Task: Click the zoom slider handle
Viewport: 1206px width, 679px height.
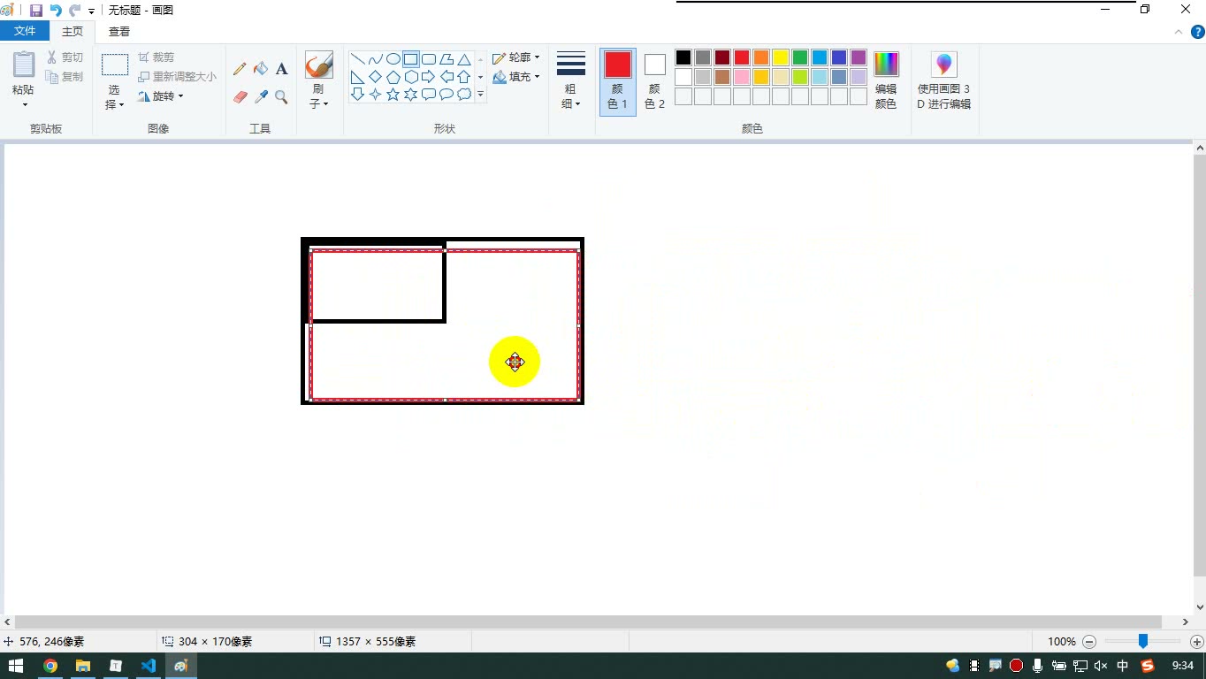Action: (1143, 641)
